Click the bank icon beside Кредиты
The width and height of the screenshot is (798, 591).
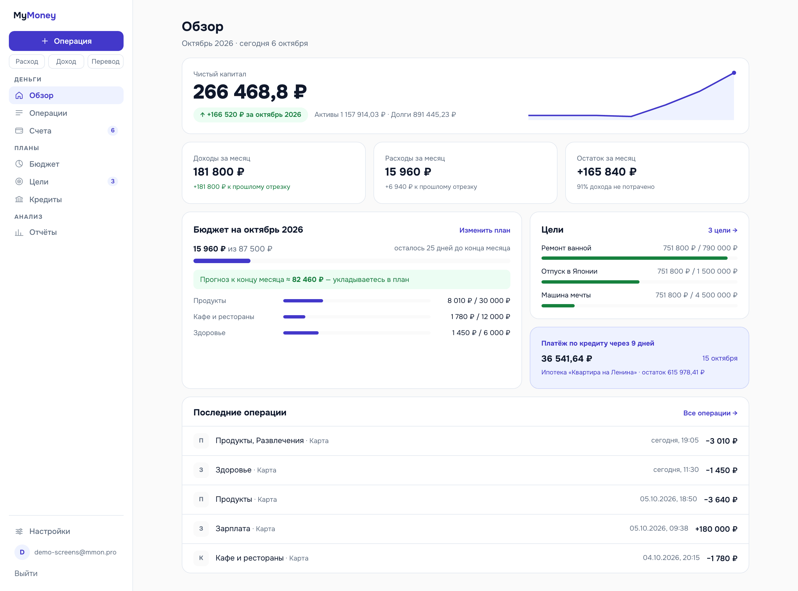tap(19, 199)
